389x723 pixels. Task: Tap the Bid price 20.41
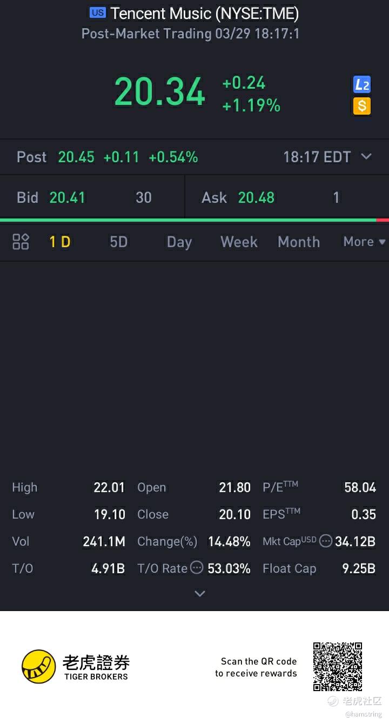[x=68, y=197]
